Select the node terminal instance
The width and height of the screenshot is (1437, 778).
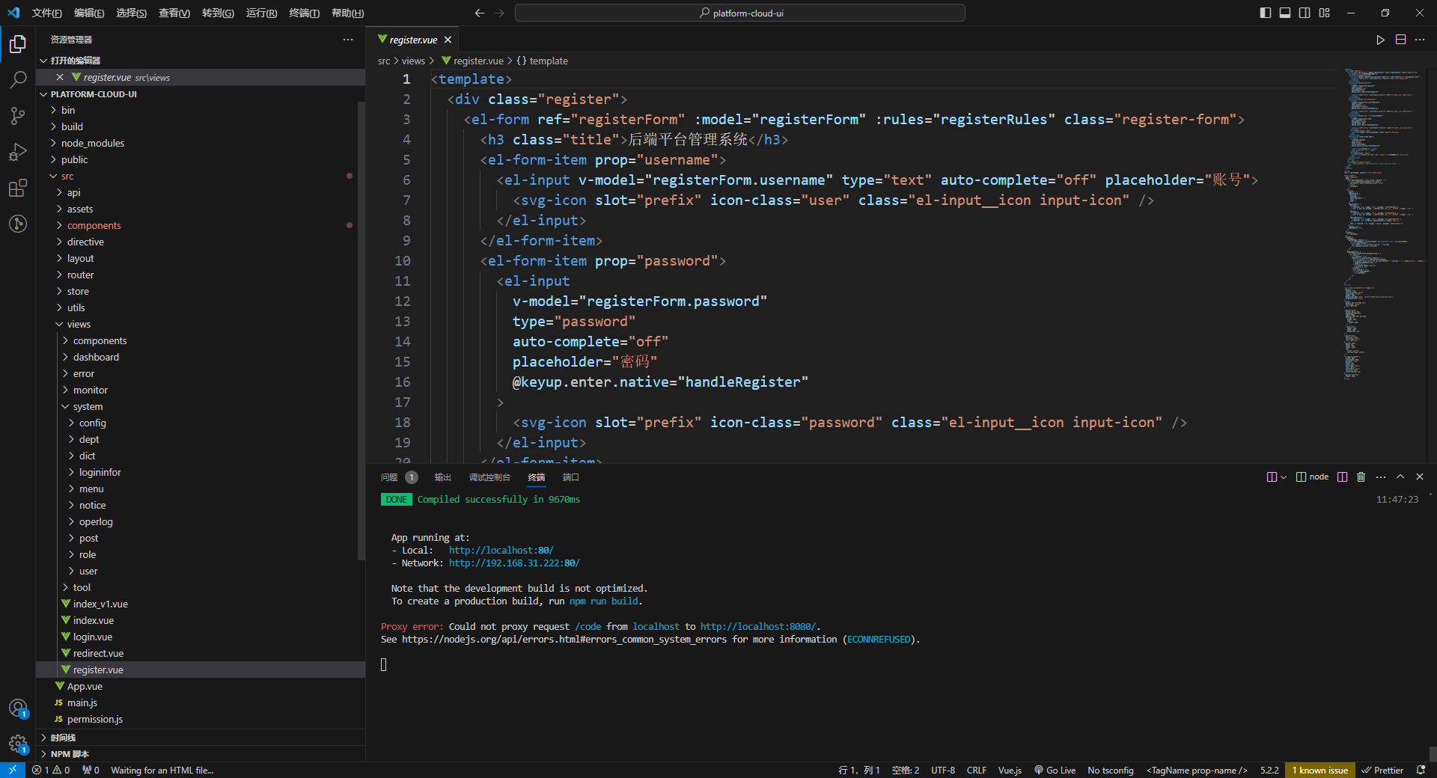point(1312,477)
